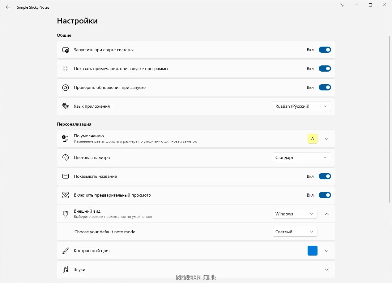Click the startup launch icon
392x283 pixels.
tap(66, 50)
